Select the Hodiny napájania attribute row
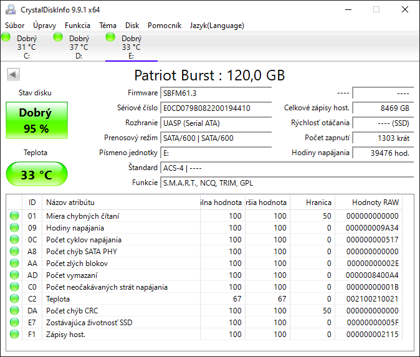This screenshot has width=420, height=357. [204, 227]
